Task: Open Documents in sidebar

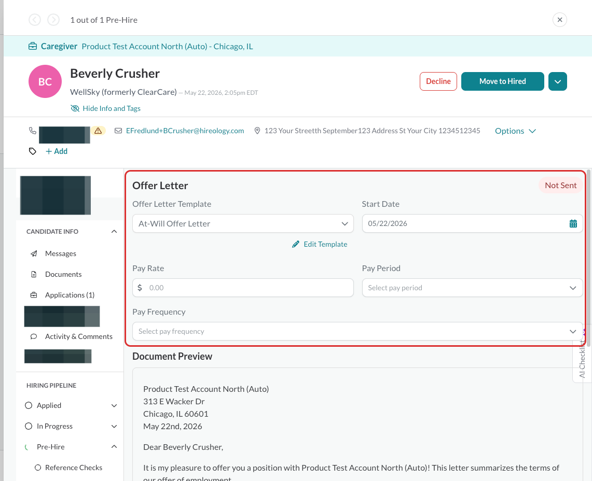Action: click(x=63, y=274)
